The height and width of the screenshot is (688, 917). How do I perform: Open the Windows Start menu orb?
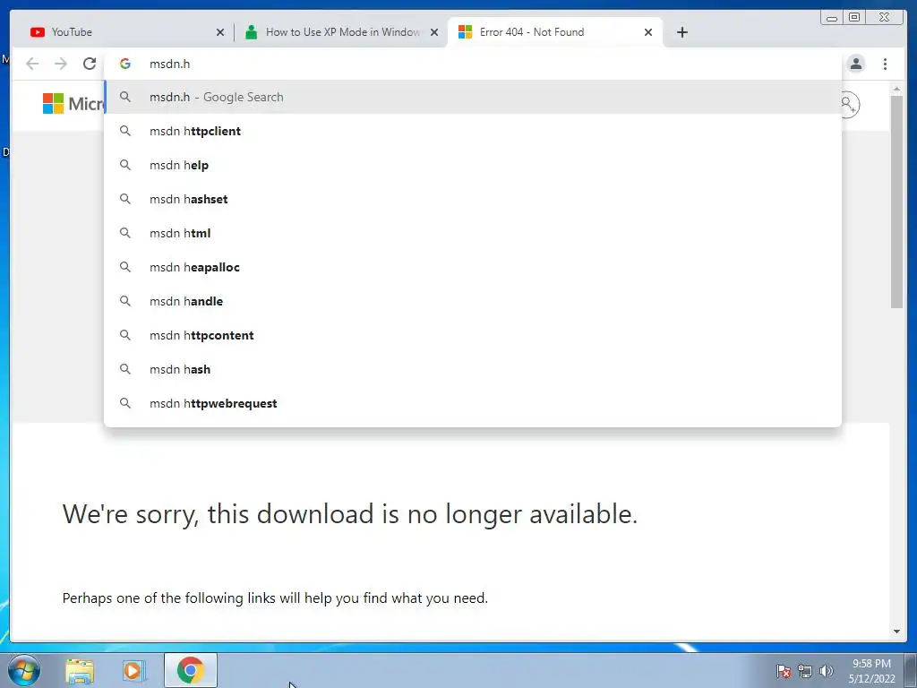[24, 670]
